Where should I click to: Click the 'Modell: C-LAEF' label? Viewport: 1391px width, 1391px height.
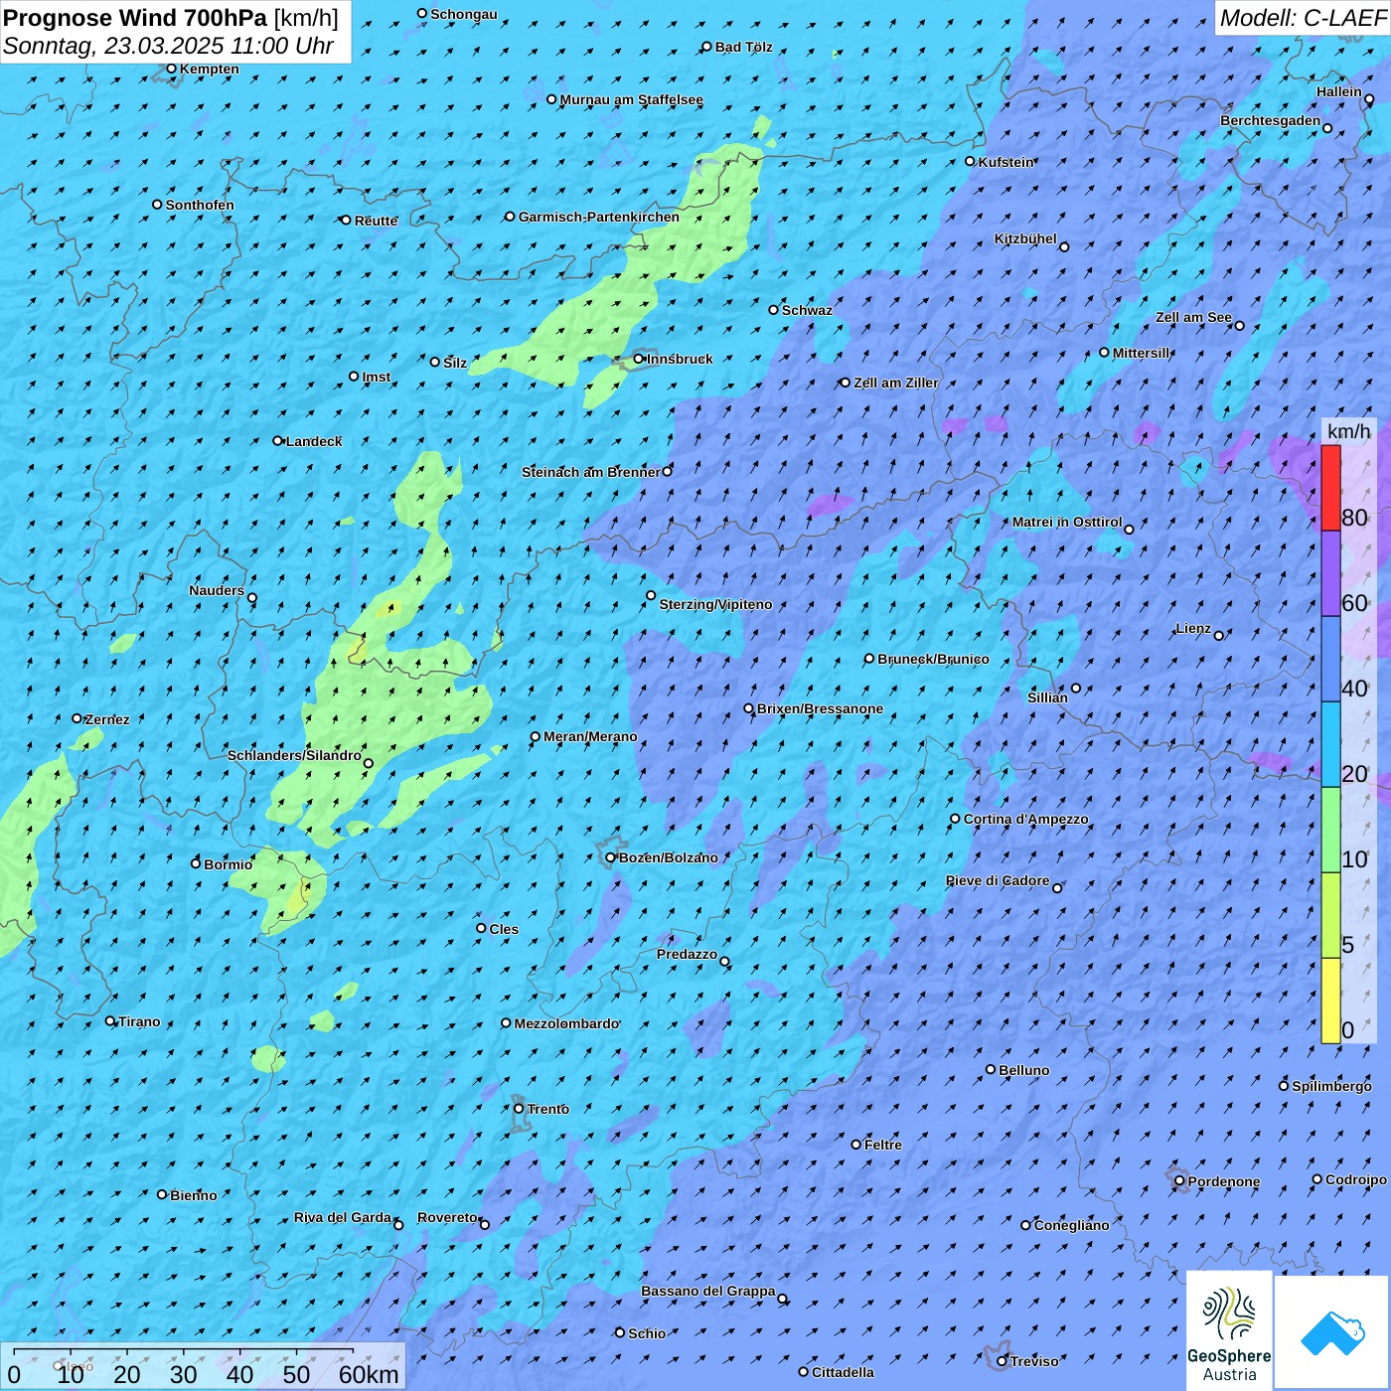(1303, 18)
